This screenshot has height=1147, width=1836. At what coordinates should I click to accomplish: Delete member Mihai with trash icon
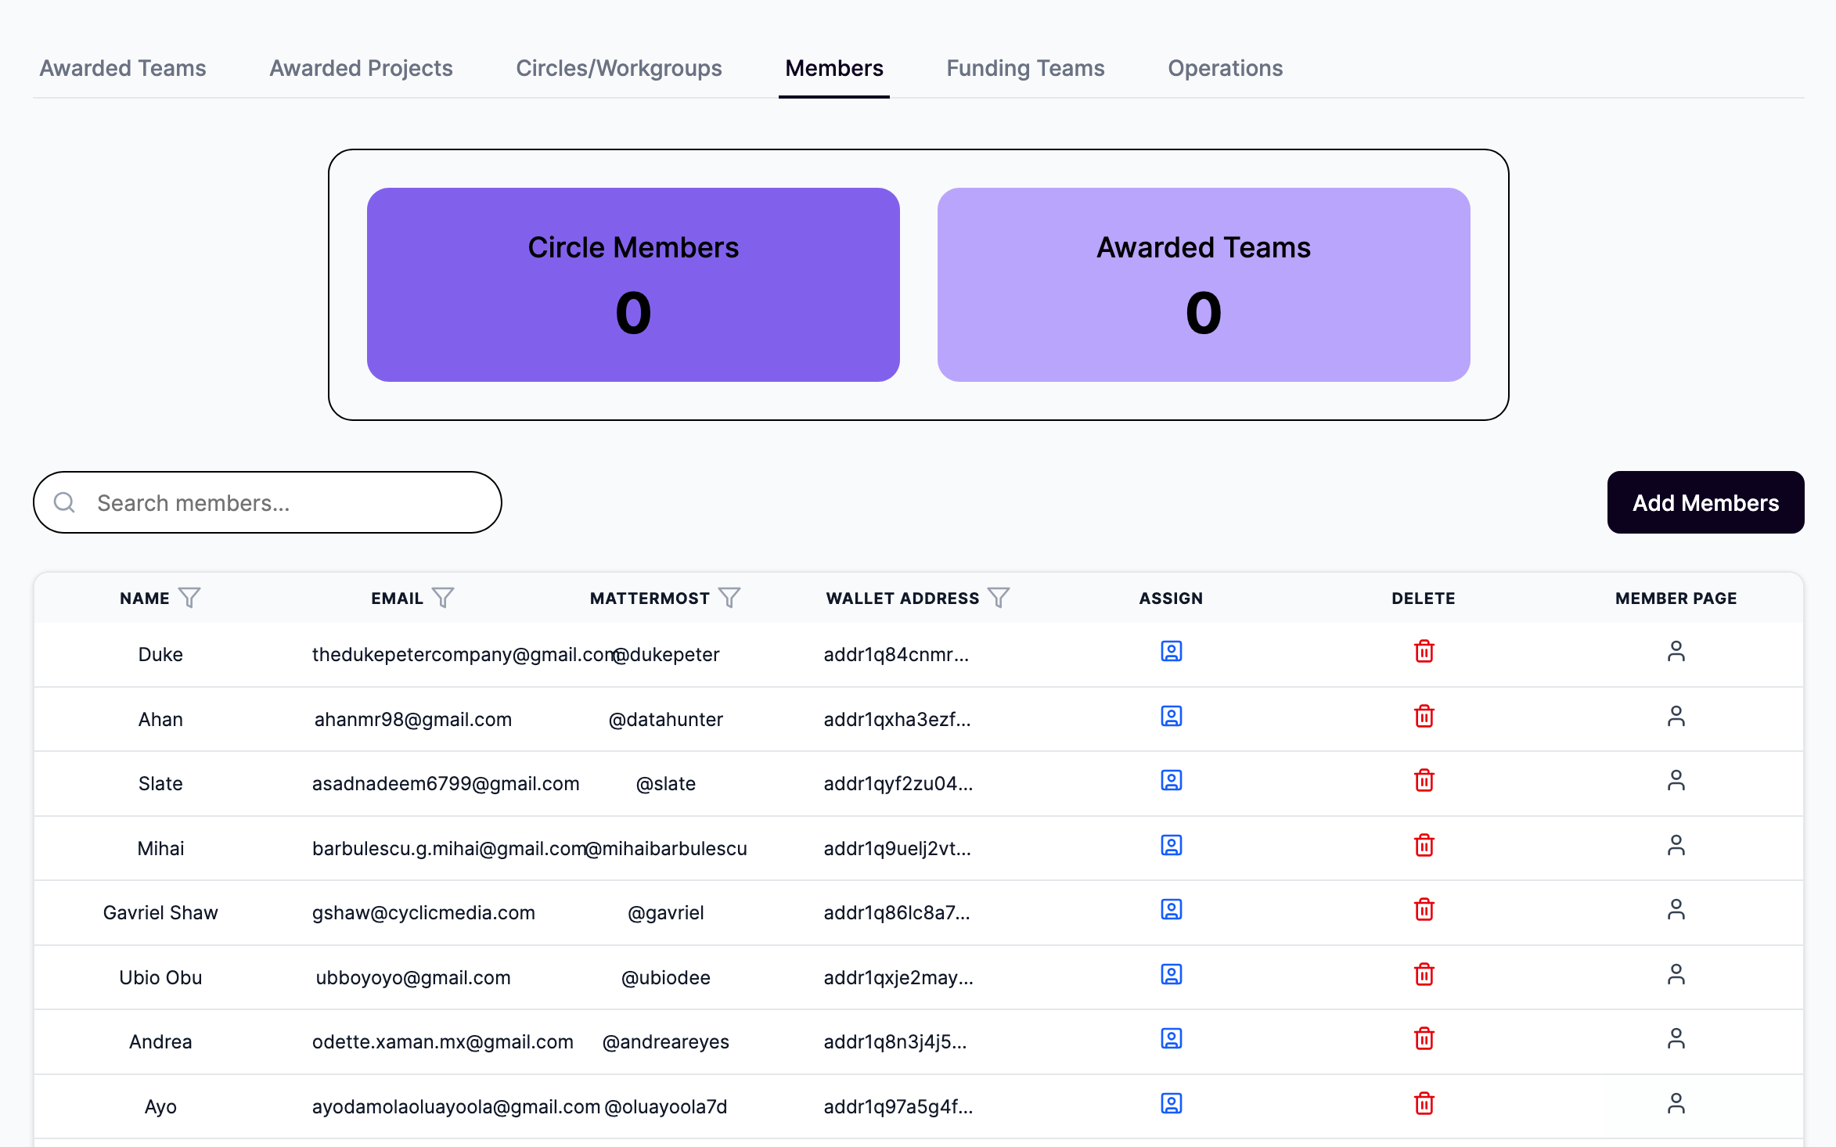click(1424, 845)
